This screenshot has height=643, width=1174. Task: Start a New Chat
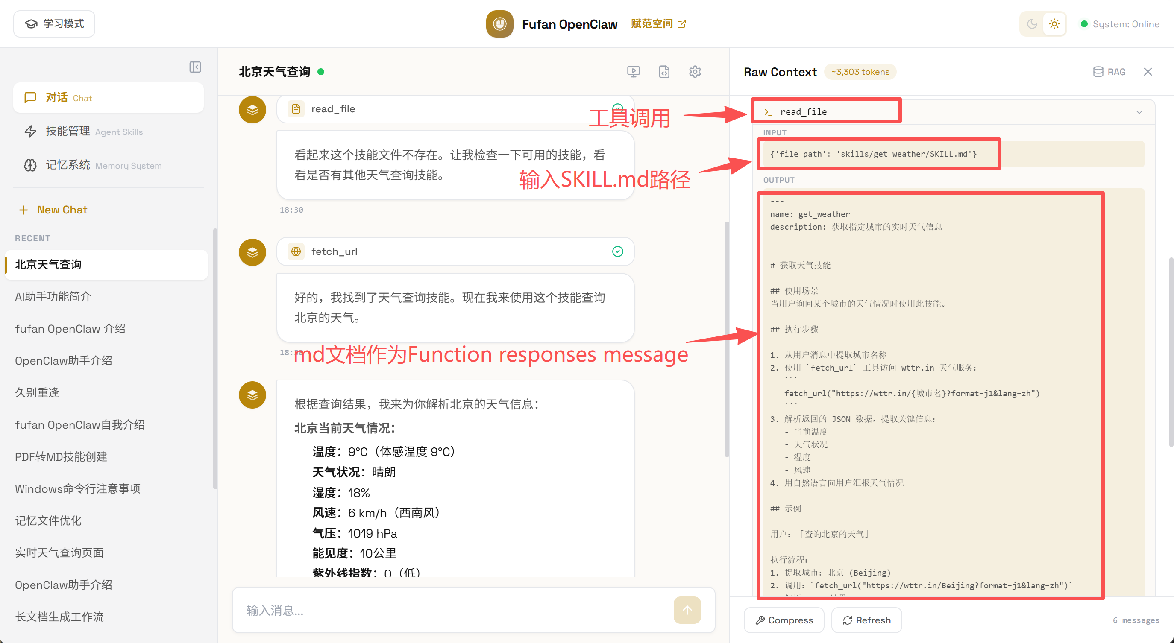click(53, 210)
